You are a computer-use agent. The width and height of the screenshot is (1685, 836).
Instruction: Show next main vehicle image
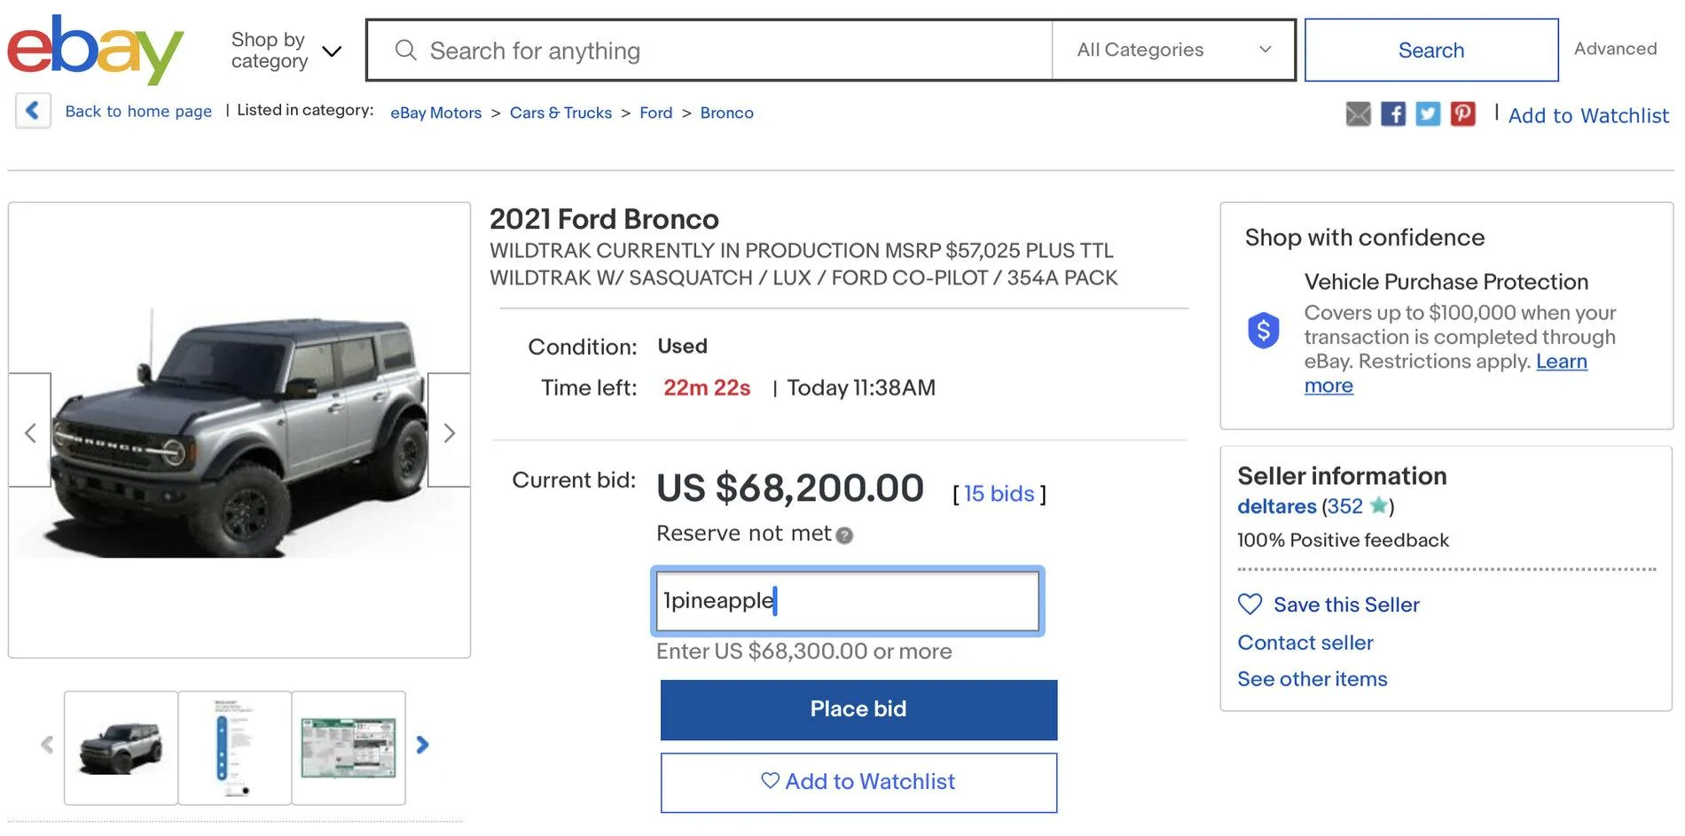coord(449,430)
